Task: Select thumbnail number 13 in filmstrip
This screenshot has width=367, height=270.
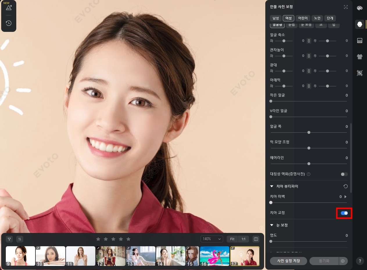Action: pyautogui.click(x=141, y=256)
